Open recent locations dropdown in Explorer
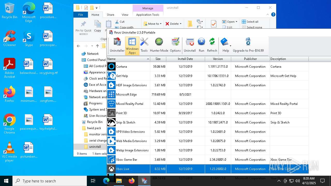Screen dimensions: 331x186 point(92,46)
